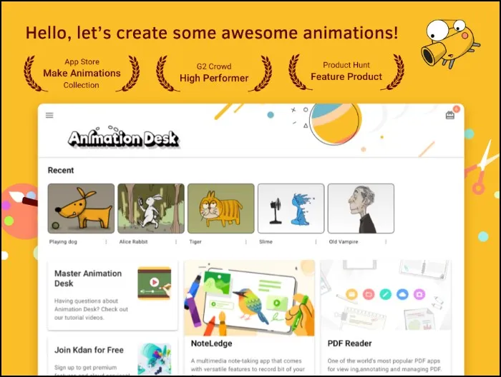
Task: Click the Recent section heading
Action: point(61,170)
